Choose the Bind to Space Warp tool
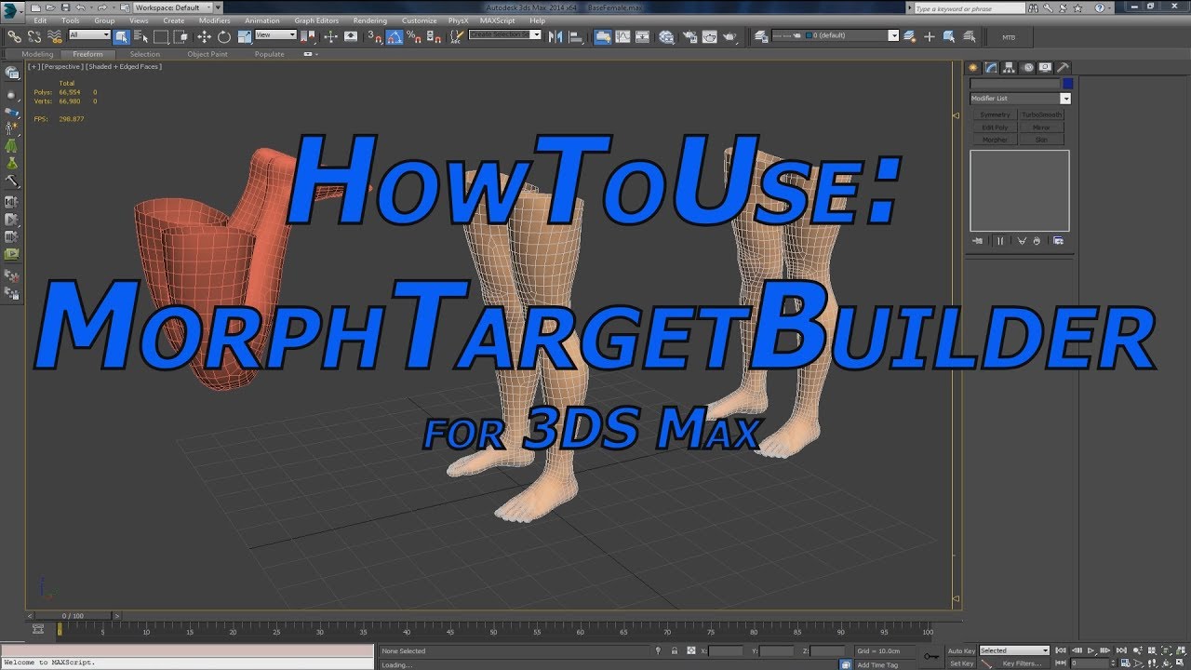 pyautogui.click(x=55, y=36)
